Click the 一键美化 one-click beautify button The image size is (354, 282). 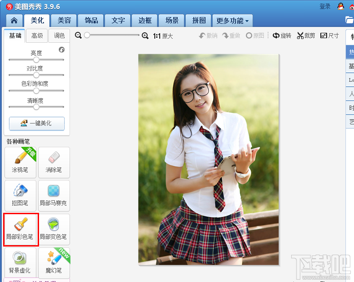[37, 123]
